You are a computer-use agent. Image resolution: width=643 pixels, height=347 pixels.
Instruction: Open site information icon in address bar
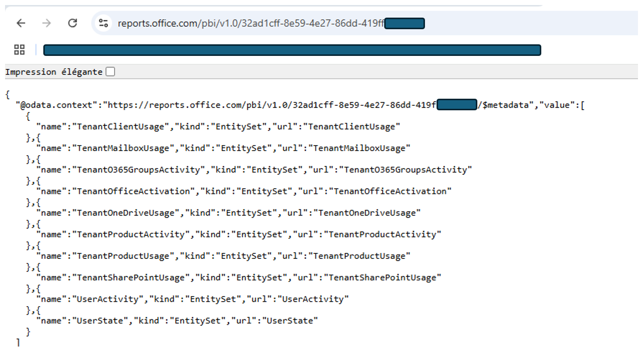pos(104,23)
